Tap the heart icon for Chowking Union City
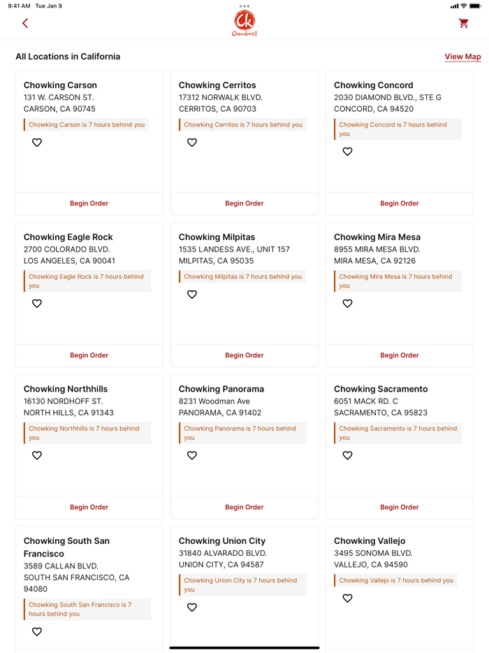The image size is (489, 653). [192, 607]
